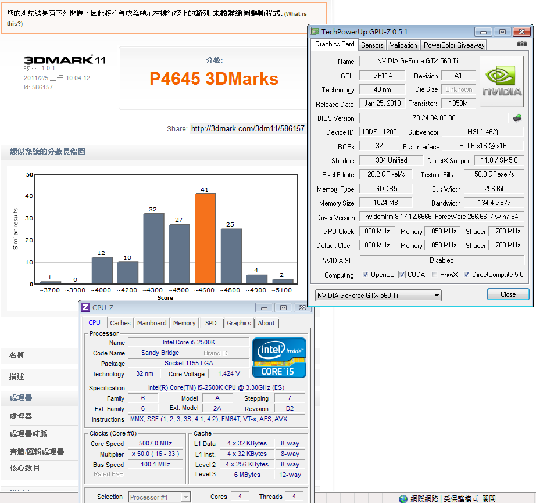Click the Instructions list in CPU-Z
This screenshot has width=536, height=503.
point(216,419)
